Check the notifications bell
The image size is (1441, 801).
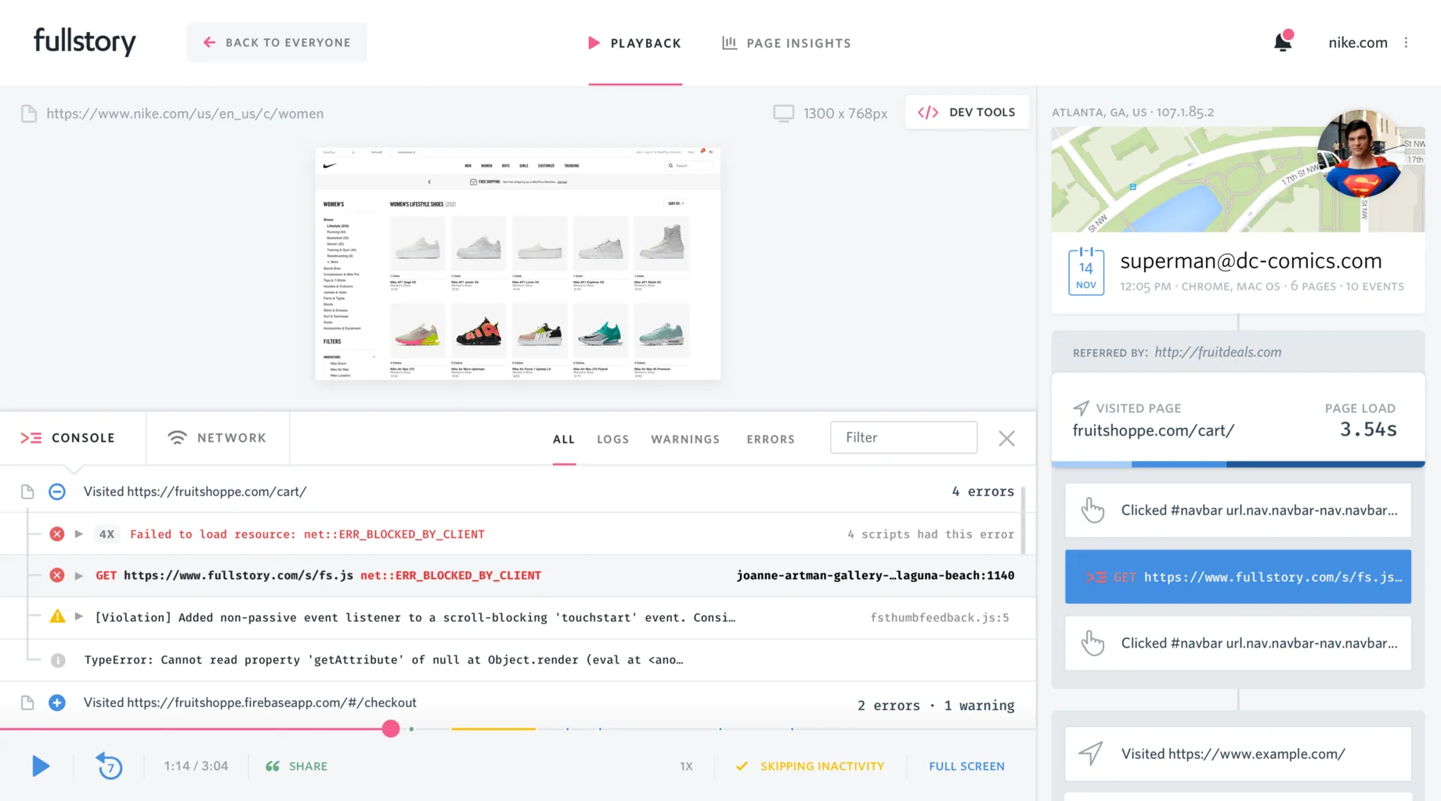click(x=1283, y=41)
